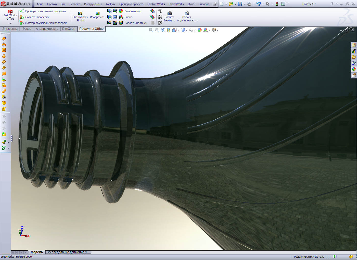Click the Zoom to Fit icon
This screenshot has height=260, width=357.
point(151,30)
